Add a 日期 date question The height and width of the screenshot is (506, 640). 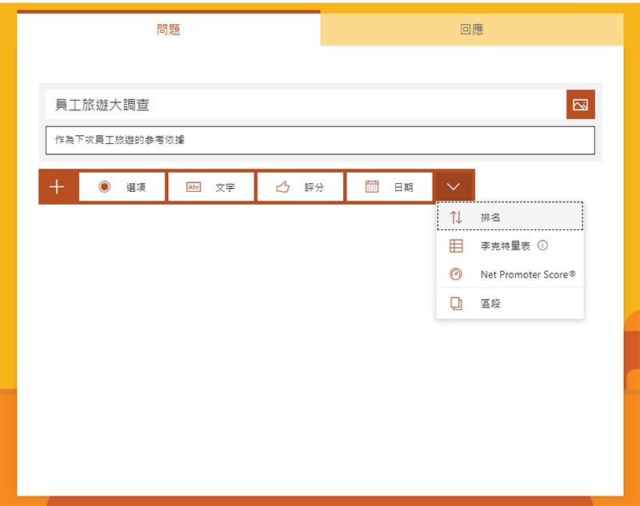coord(390,187)
